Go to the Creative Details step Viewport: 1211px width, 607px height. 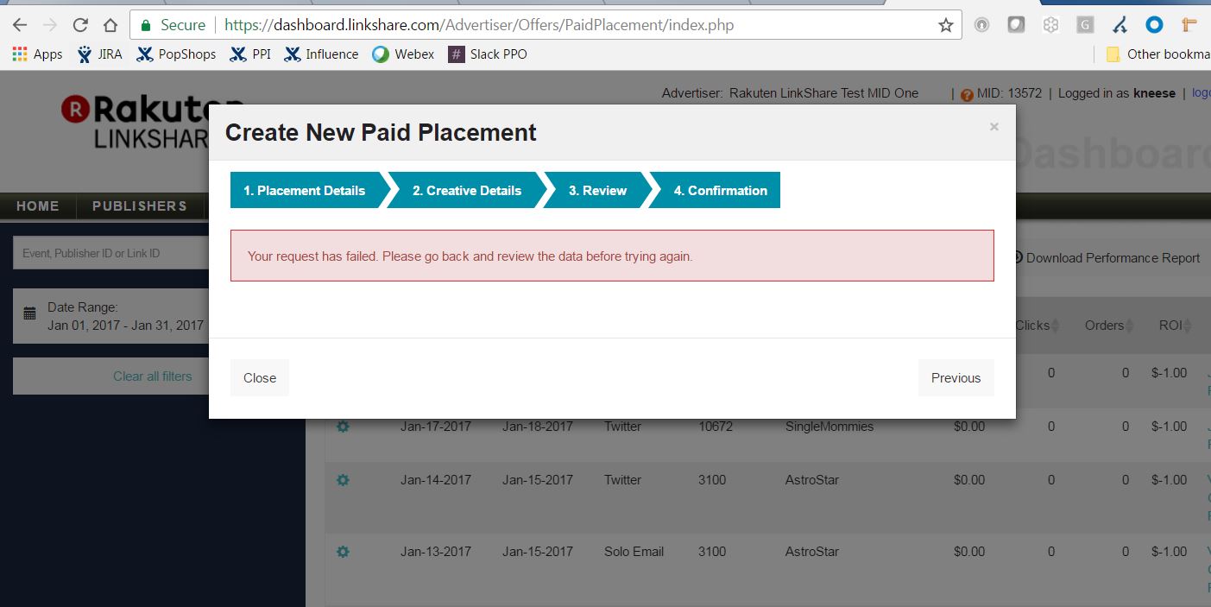[466, 191]
